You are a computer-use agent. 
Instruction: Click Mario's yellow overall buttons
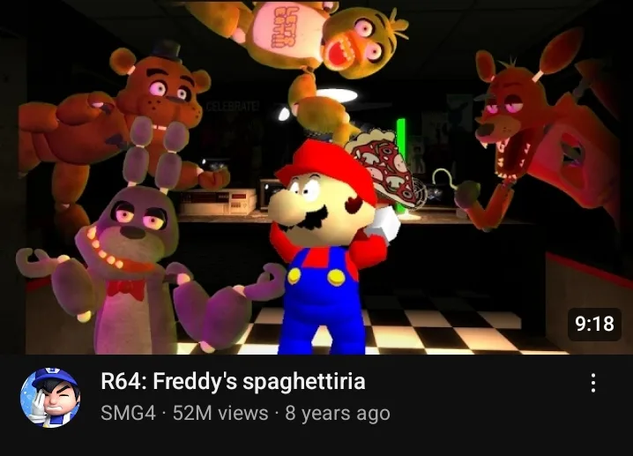click(x=316, y=277)
